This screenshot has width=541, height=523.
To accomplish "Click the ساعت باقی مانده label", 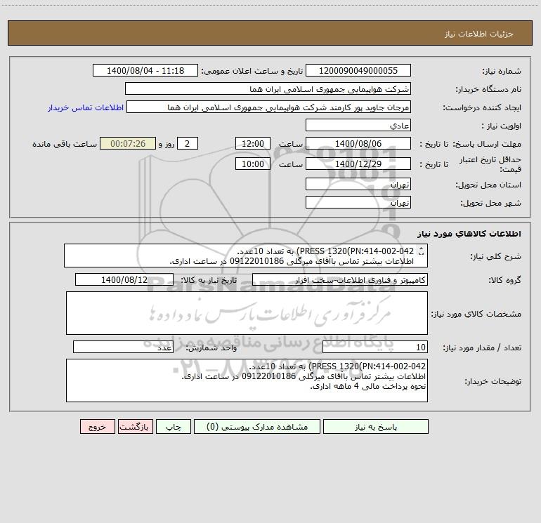I will (65, 144).
